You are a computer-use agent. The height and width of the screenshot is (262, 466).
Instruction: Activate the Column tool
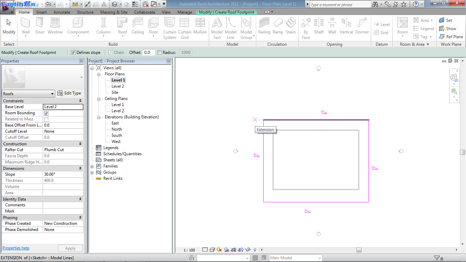tap(103, 27)
